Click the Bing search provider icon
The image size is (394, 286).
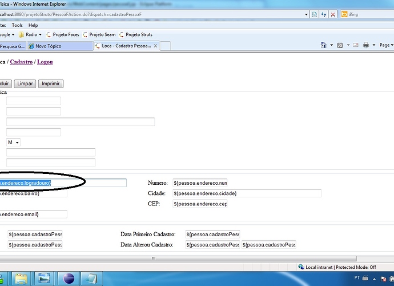pos(344,14)
